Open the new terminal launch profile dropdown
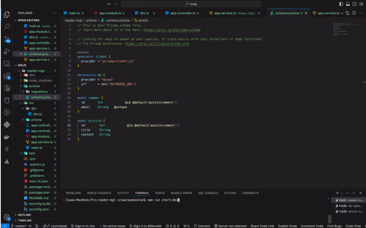Screen dimensions: 366x228 tap(341, 193)
